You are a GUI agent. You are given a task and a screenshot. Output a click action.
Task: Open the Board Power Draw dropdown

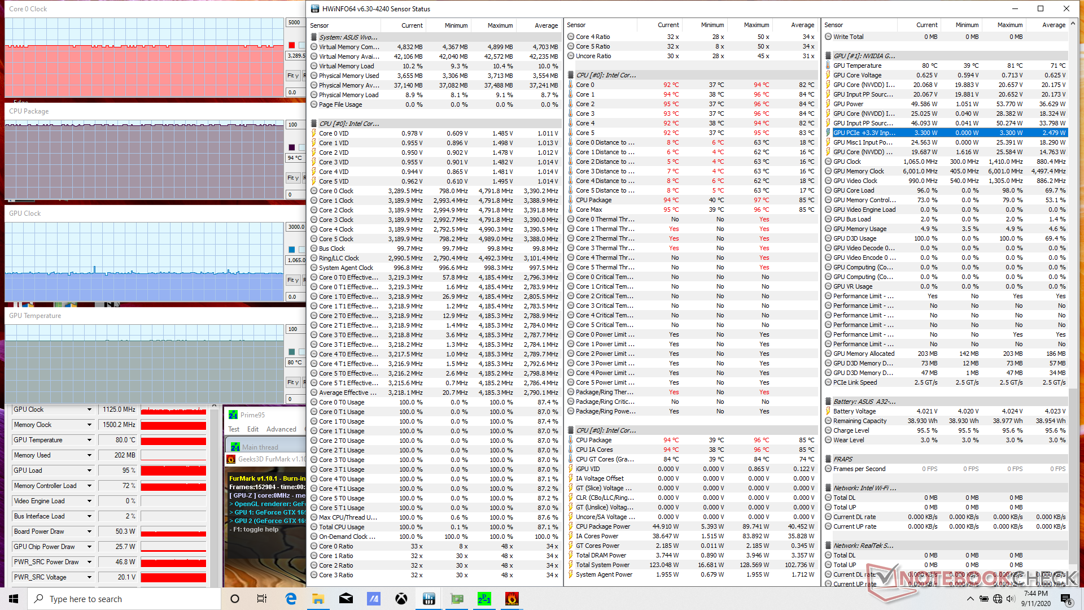(89, 531)
